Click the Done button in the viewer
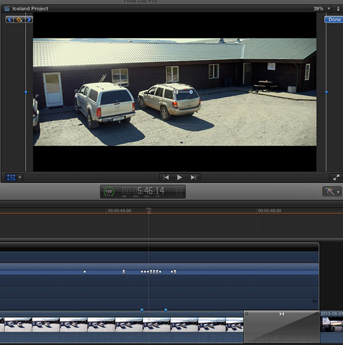The height and width of the screenshot is (345, 343). click(x=334, y=19)
